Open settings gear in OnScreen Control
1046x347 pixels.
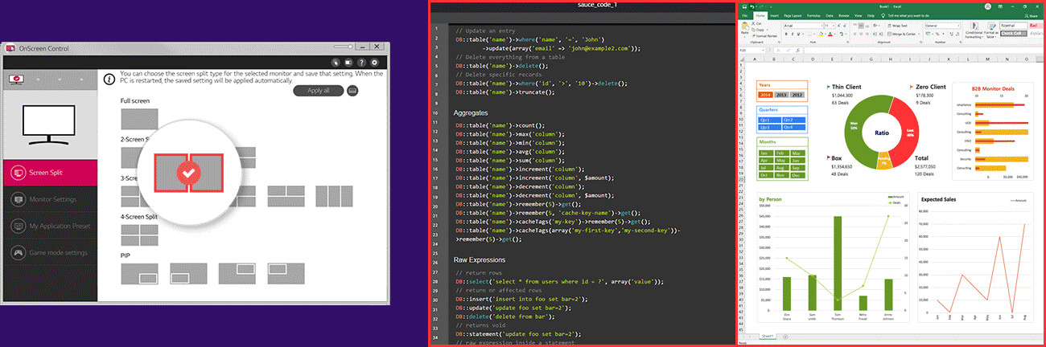point(375,63)
